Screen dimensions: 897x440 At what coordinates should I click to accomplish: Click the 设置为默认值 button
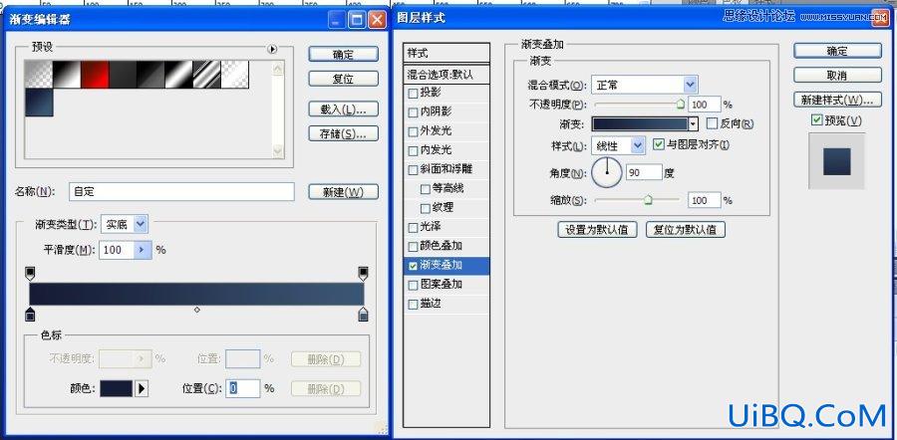597,230
